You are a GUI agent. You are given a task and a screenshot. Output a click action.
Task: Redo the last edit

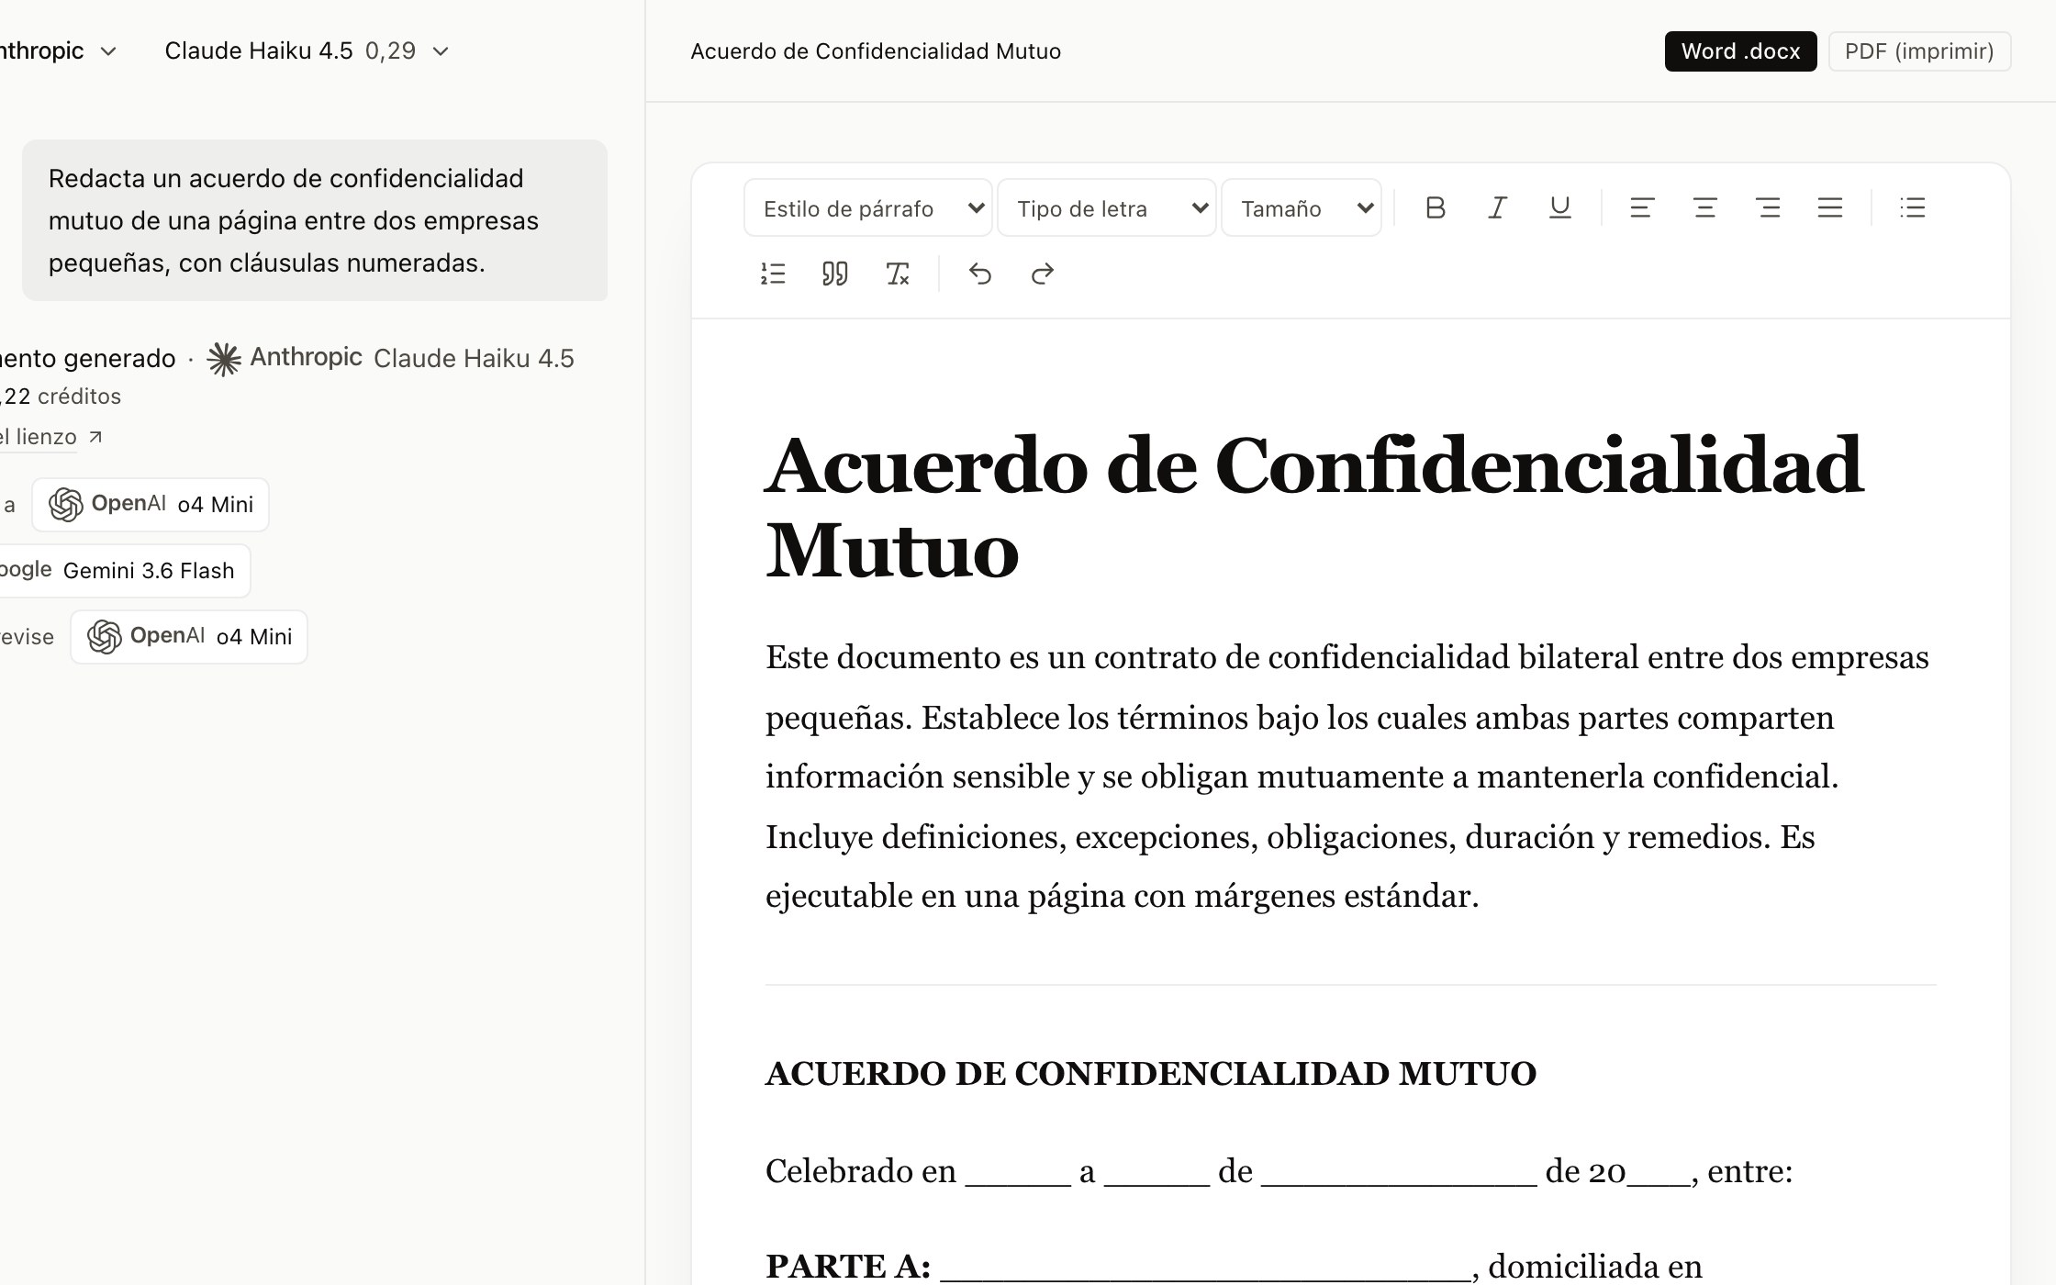[1043, 274]
